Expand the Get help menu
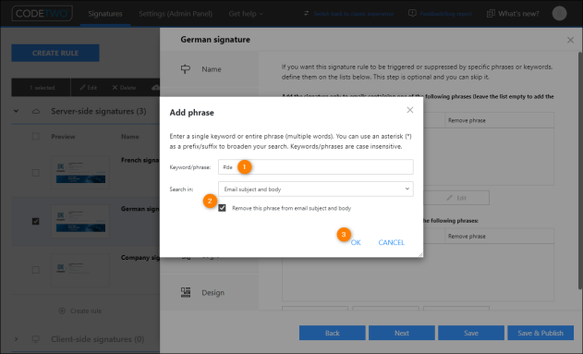This screenshot has height=354, width=583. 246,14
